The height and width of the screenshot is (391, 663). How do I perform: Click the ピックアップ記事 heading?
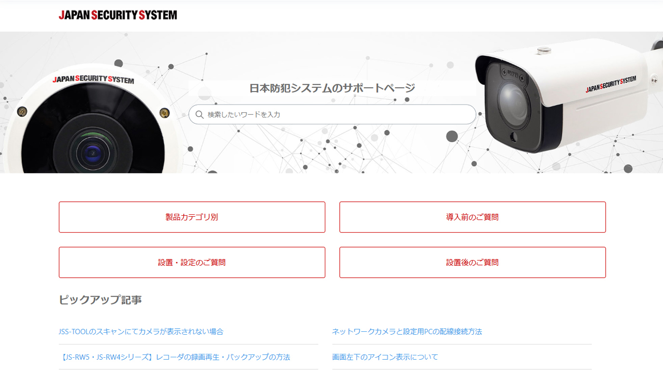click(x=100, y=300)
